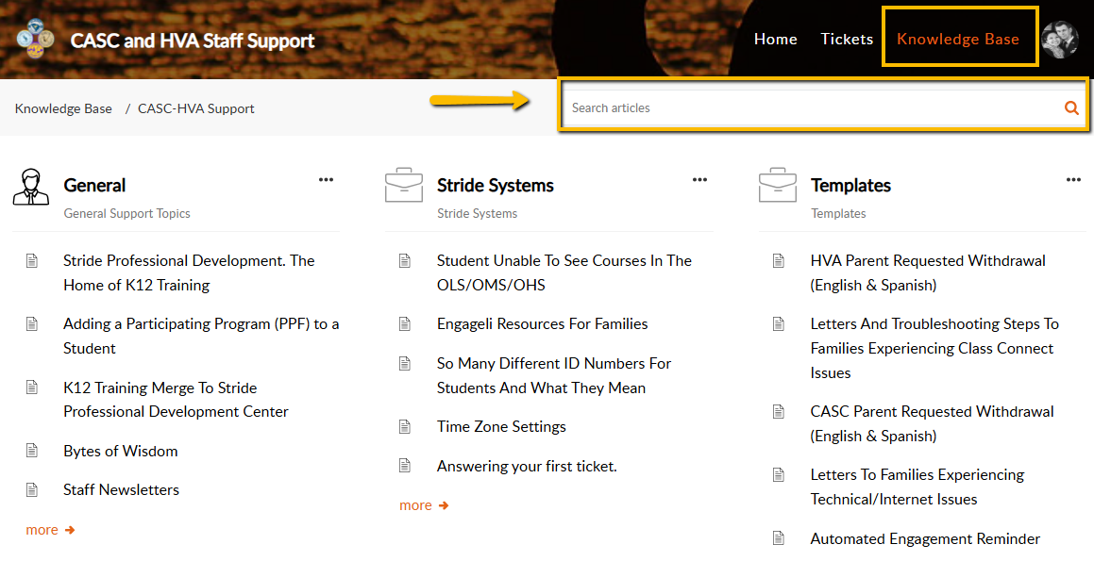The image size is (1094, 561).
Task: Open Adding a Participating Program article
Action: click(x=201, y=336)
